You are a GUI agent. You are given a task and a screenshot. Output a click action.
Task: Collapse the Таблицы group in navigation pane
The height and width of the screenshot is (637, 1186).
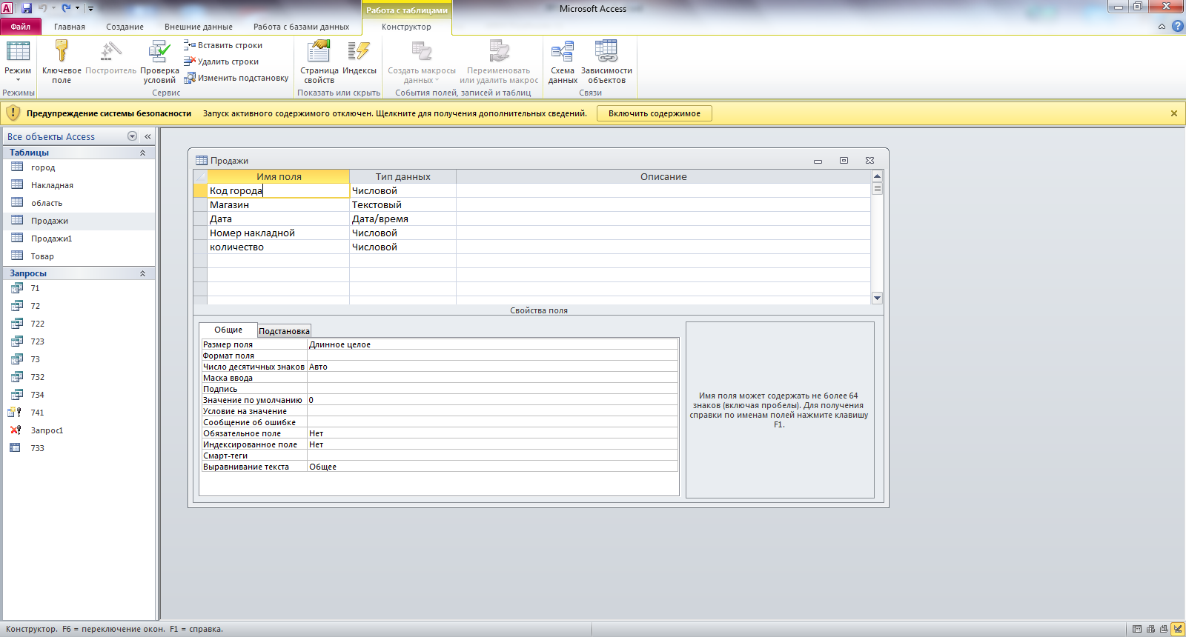pyautogui.click(x=142, y=153)
